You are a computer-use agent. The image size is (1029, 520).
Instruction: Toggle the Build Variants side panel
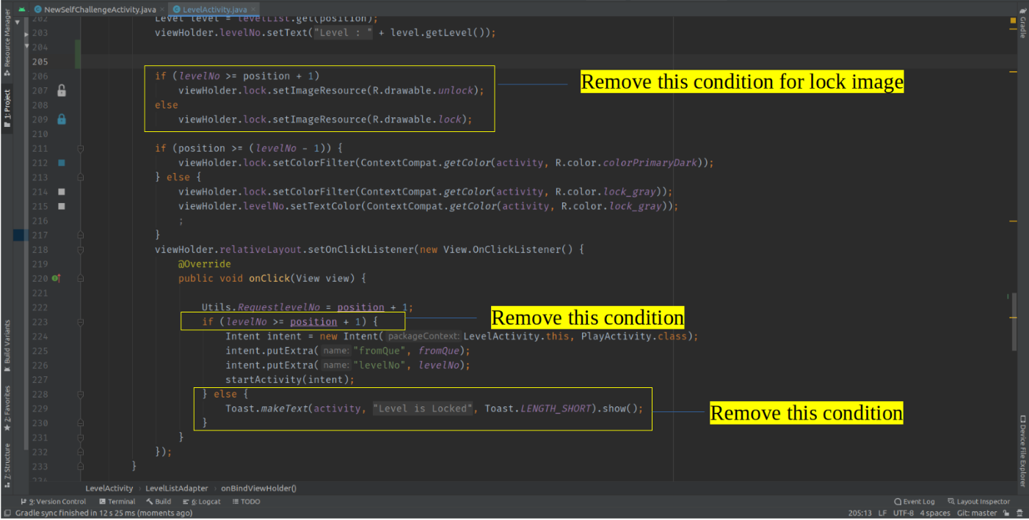(x=7, y=343)
